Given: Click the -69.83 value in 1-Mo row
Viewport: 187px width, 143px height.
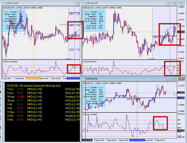Looking at the screenshot, I should click(20, 120).
